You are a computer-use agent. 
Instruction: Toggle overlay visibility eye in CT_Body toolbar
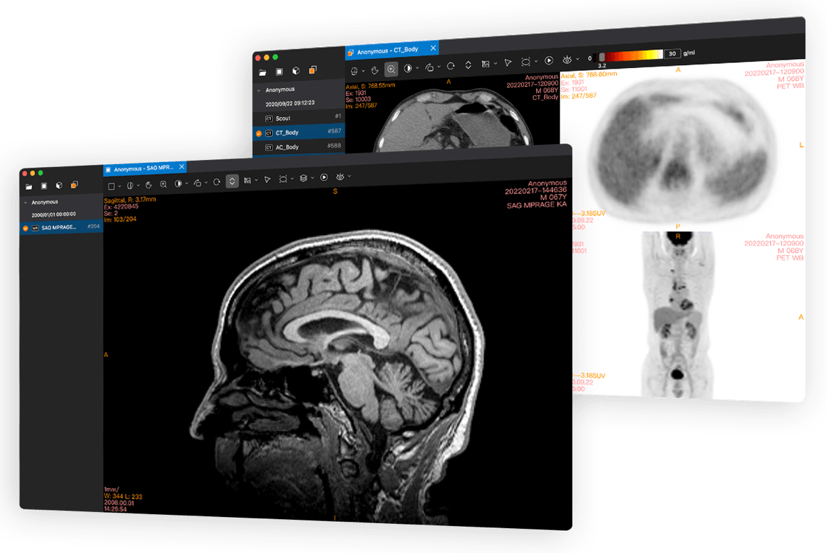(567, 60)
